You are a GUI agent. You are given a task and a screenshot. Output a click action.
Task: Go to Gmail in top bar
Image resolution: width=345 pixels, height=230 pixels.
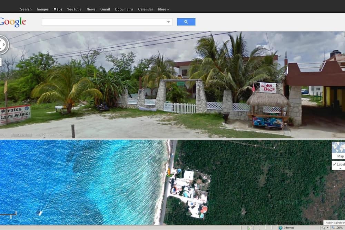pyautogui.click(x=105, y=9)
